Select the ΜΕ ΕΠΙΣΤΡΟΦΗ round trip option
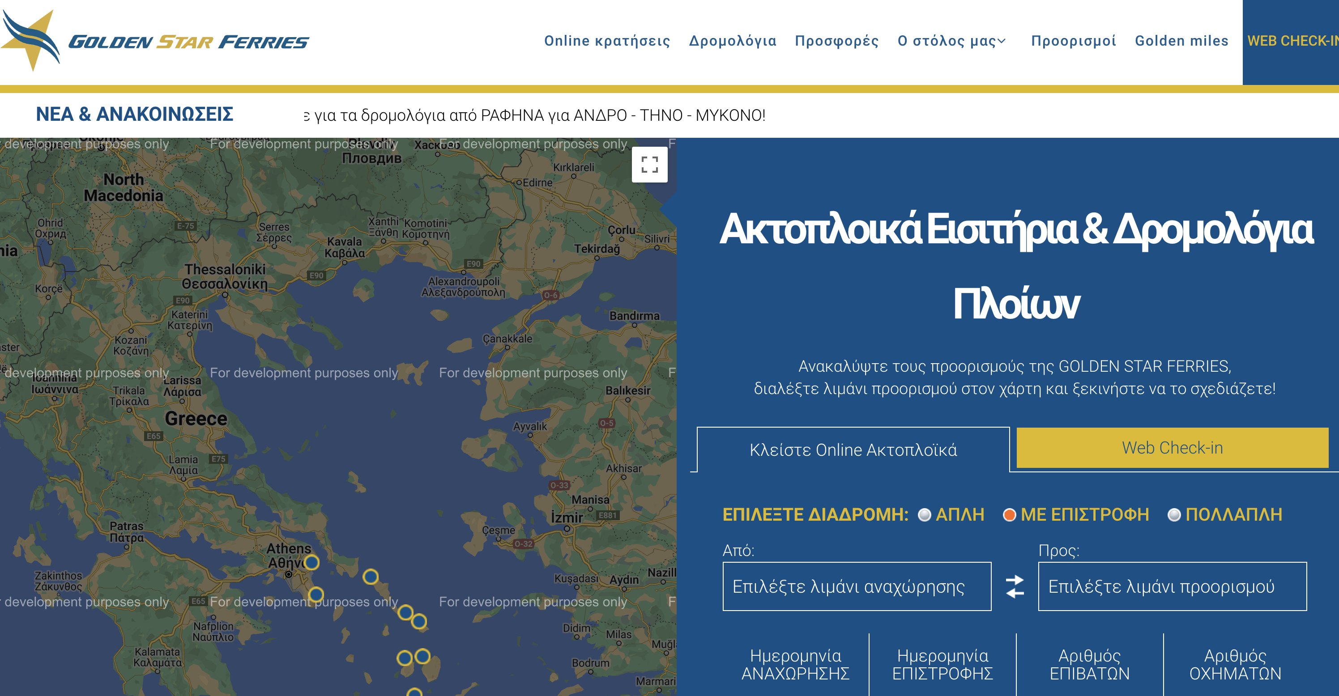This screenshot has width=1339, height=696. point(1010,515)
